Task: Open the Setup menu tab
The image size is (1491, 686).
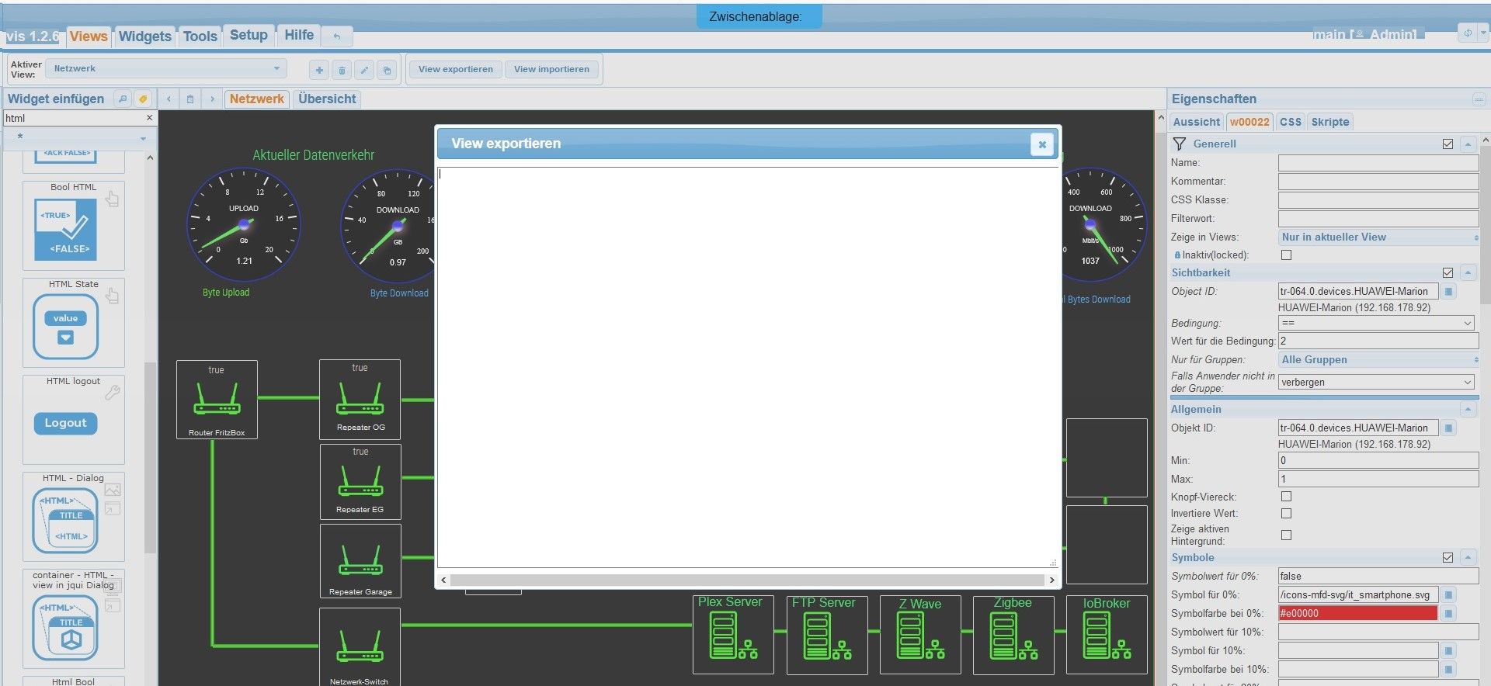Action: point(248,35)
